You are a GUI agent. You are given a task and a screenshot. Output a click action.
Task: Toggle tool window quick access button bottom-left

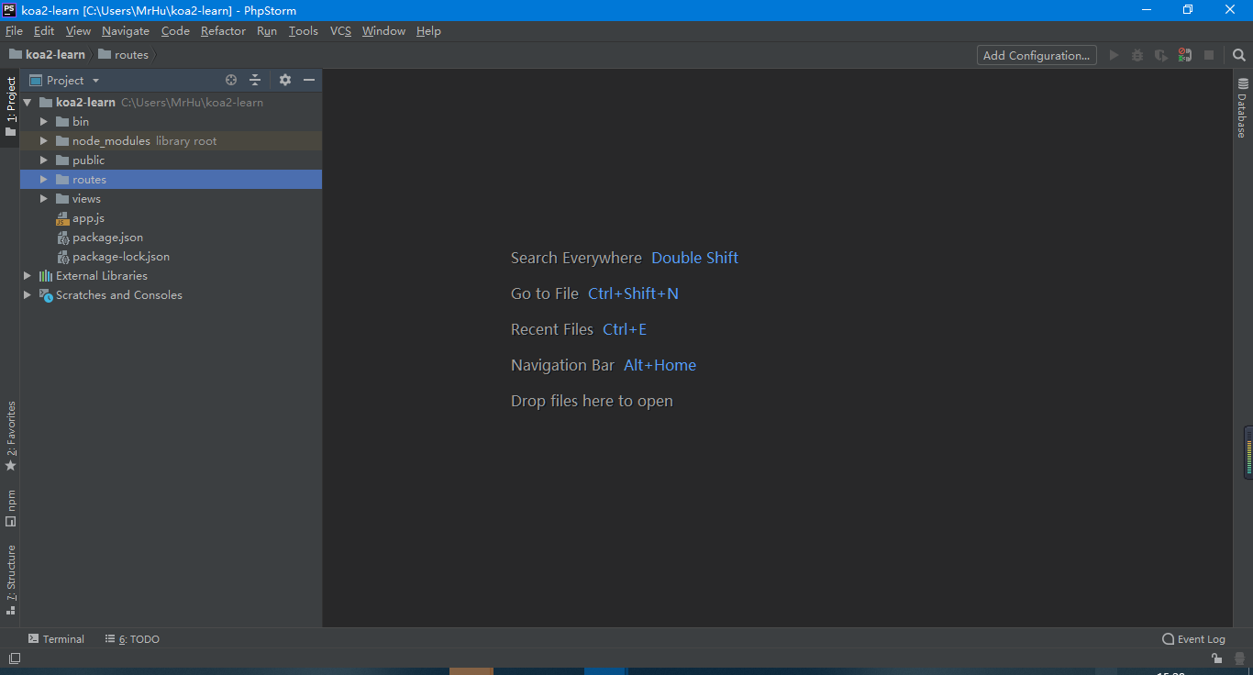click(14, 658)
